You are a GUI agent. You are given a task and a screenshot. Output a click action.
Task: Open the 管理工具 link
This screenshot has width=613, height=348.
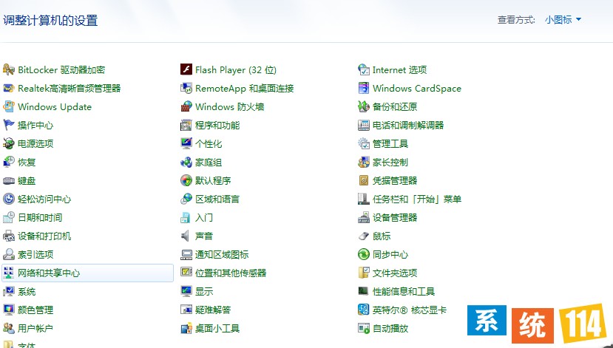coord(390,144)
